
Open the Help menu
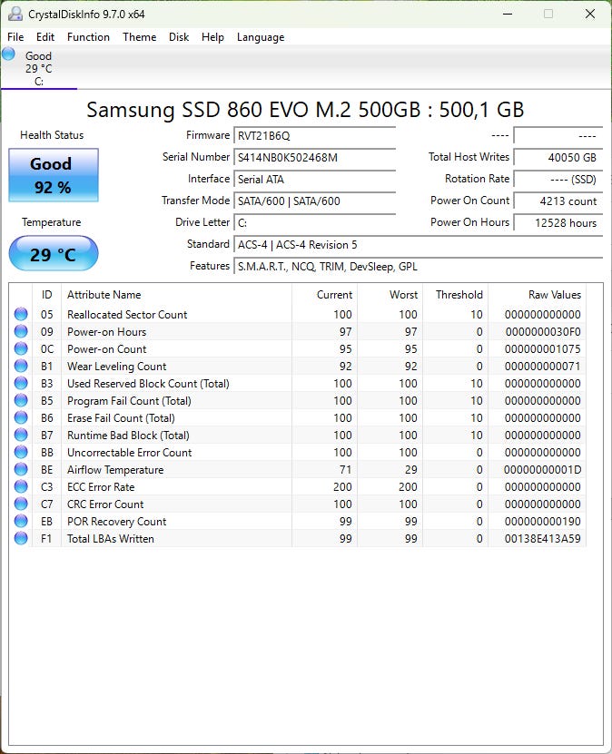coord(212,37)
